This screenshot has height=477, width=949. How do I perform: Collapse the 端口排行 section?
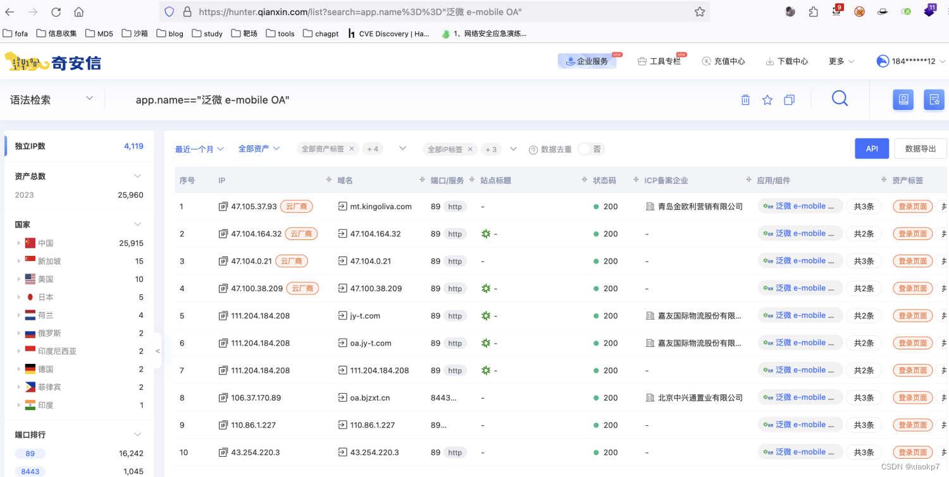click(x=137, y=435)
